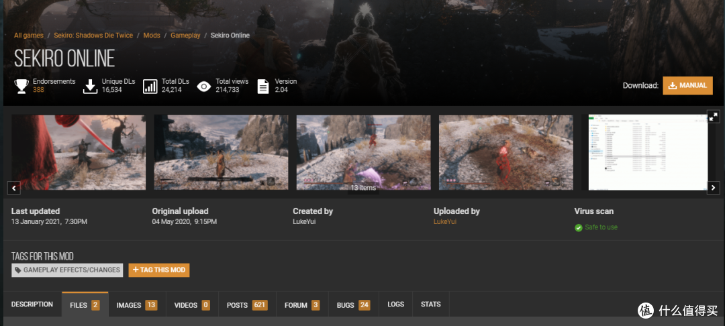The height and width of the screenshot is (326, 725).
Task: Click the Endorsements trophy icon
Action: [x=21, y=87]
